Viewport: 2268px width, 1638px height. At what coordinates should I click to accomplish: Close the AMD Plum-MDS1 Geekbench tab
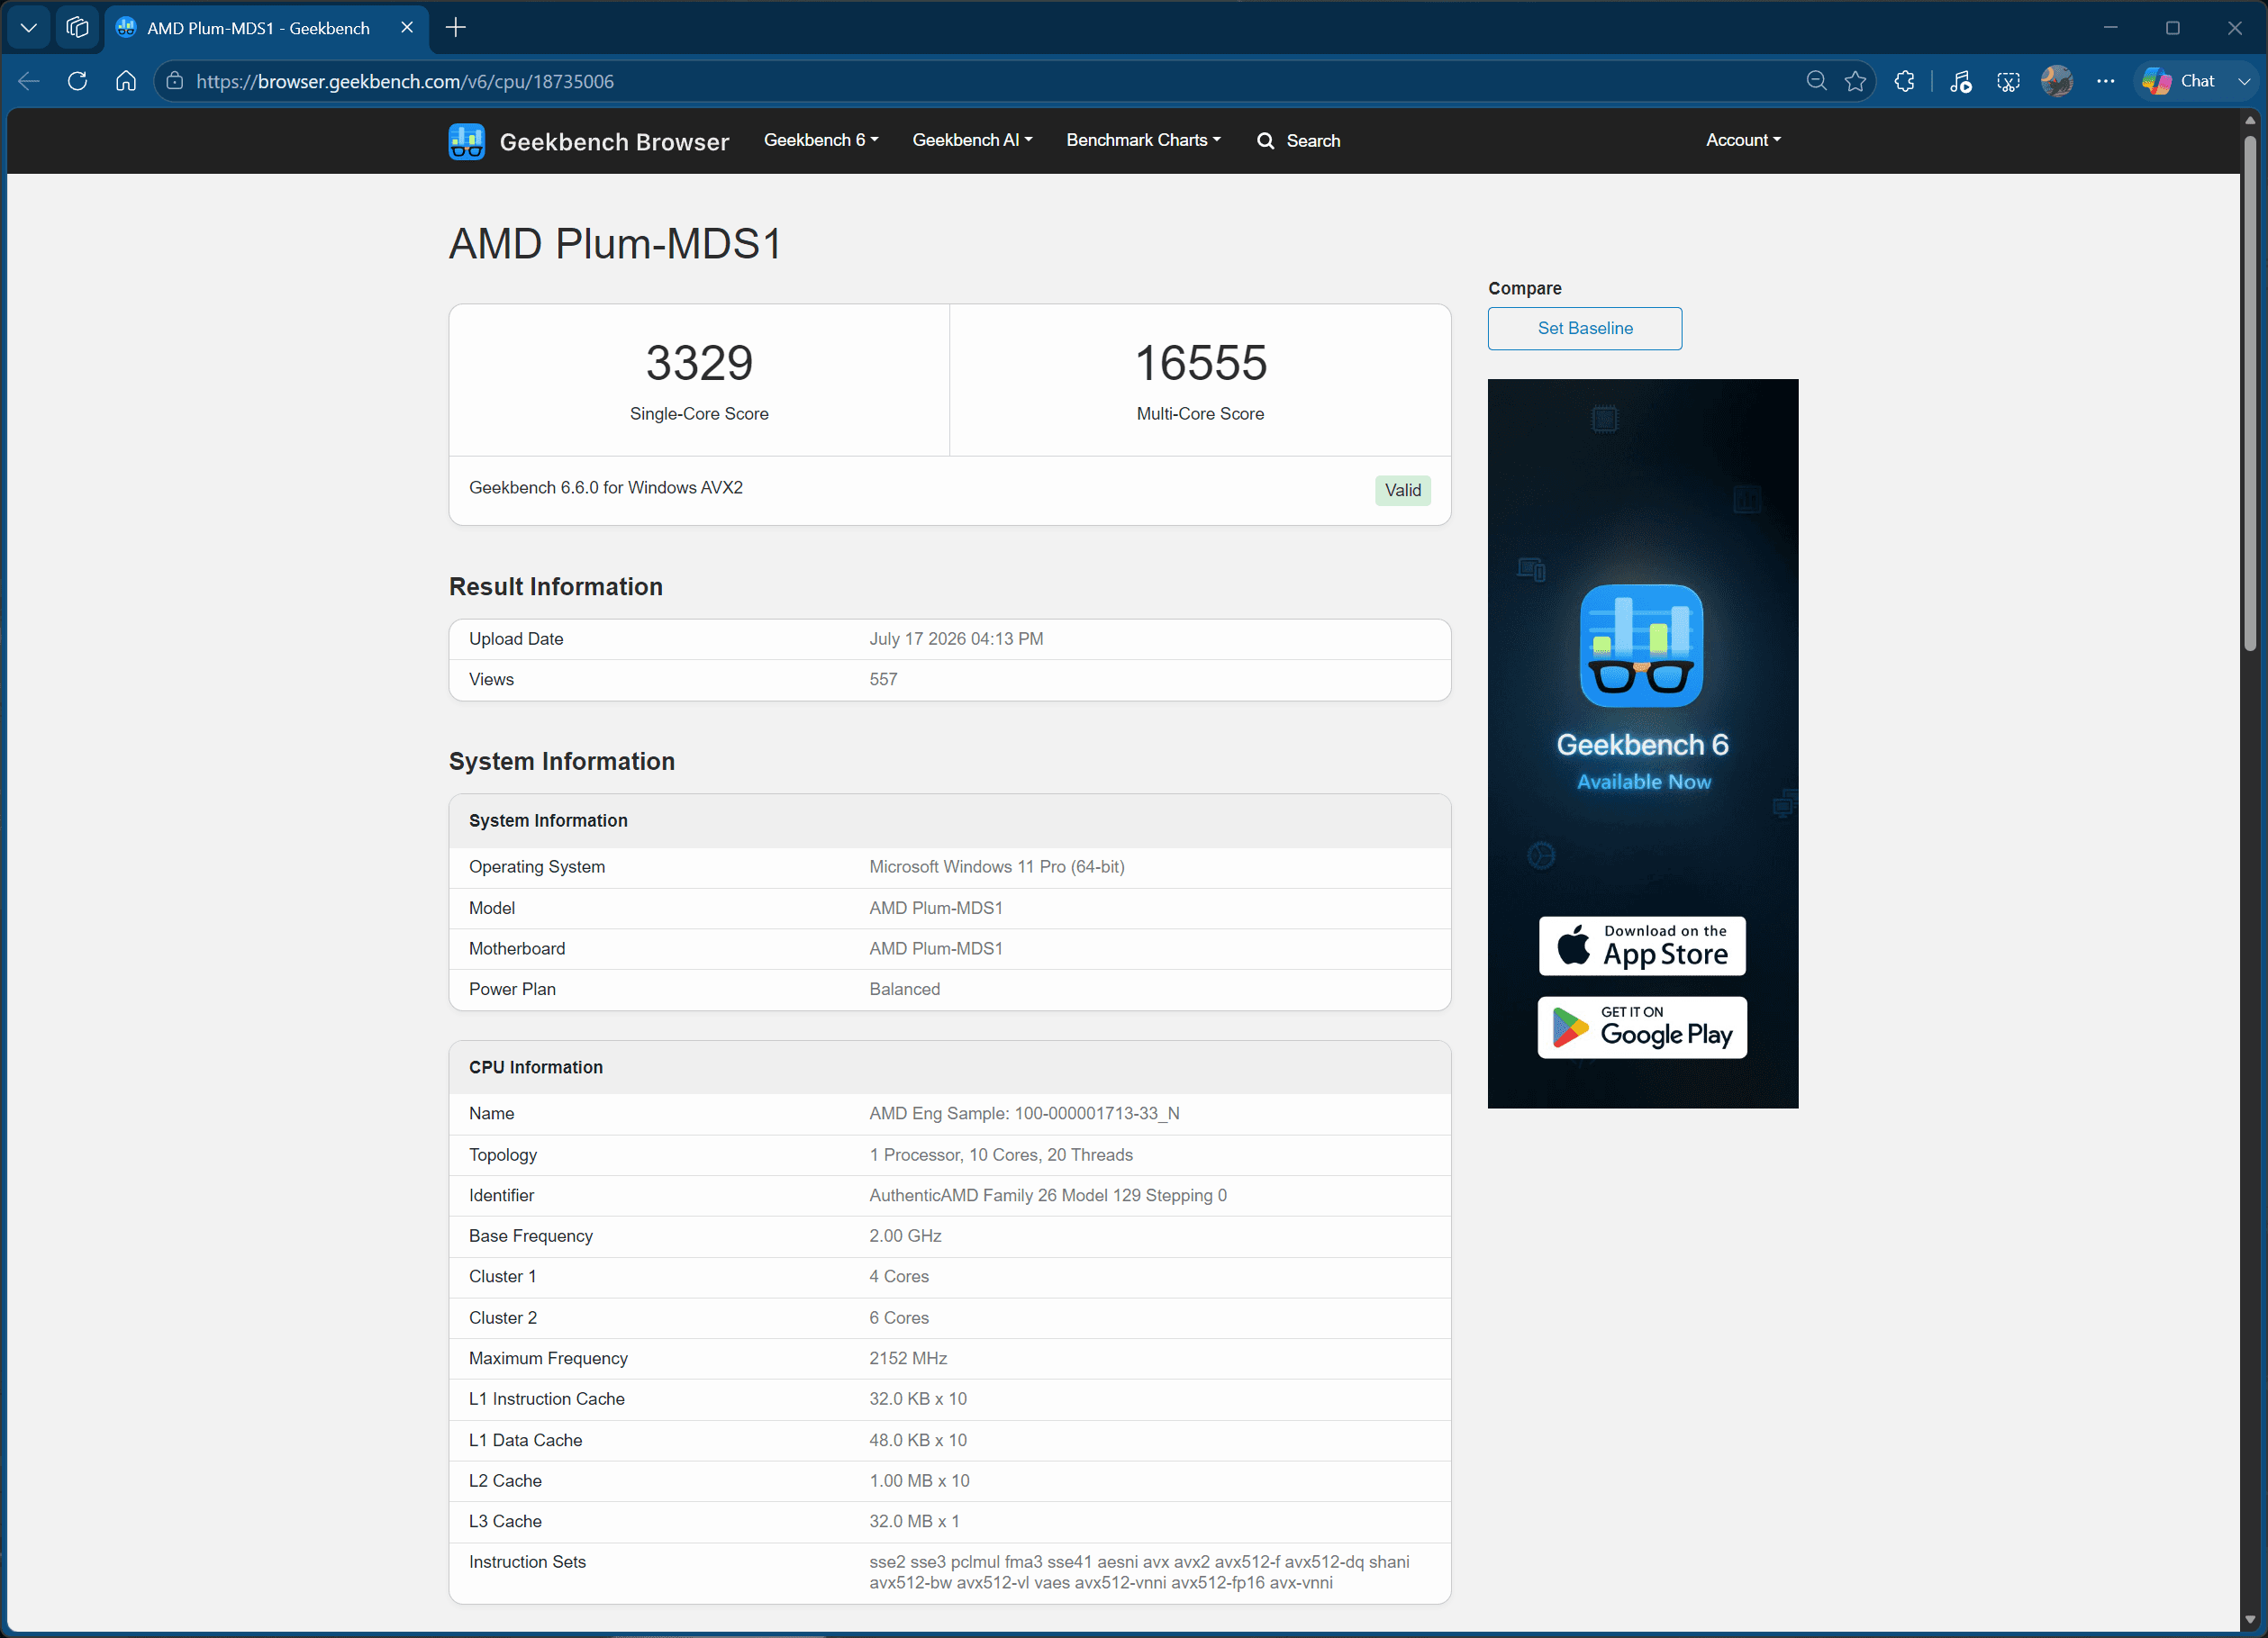coord(407,28)
